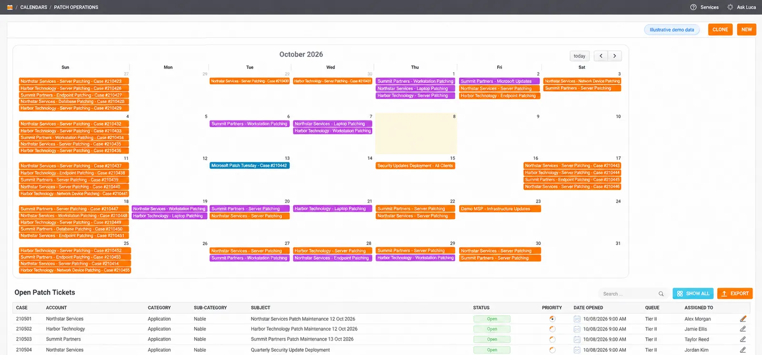The height and width of the screenshot is (355, 762).
Task: Click the search magnifier icon
Action: pos(661,294)
